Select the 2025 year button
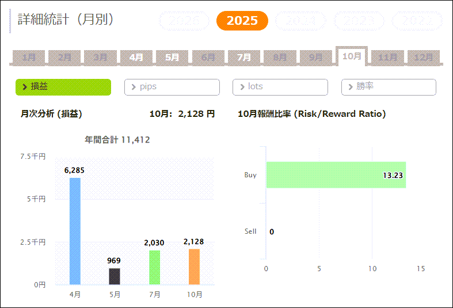The width and height of the screenshot is (453, 308). coord(242,21)
